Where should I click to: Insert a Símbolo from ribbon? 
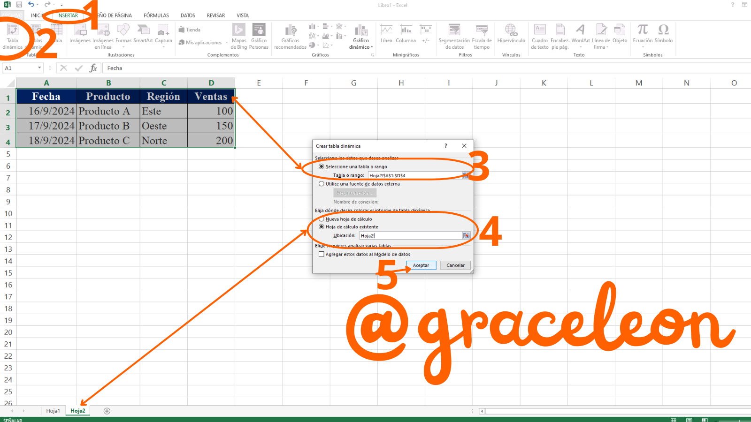tap(664, 34)
